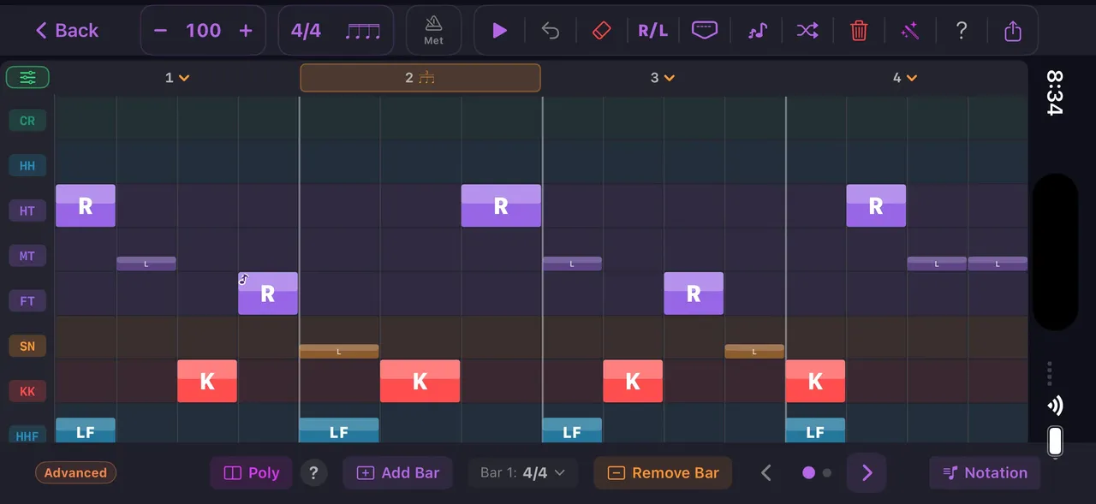Viewport: 1096px width, 504px height.
Task: Toggle the R note on HT in bar 4
Action: 876,205
